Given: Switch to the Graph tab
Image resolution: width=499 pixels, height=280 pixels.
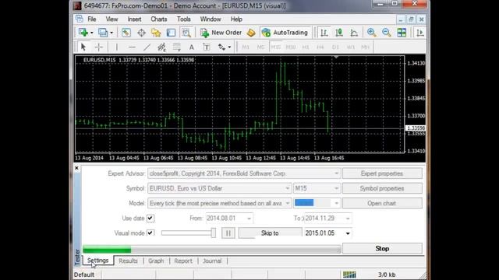Looking at the screenshot, I should (x=156, y=261).
